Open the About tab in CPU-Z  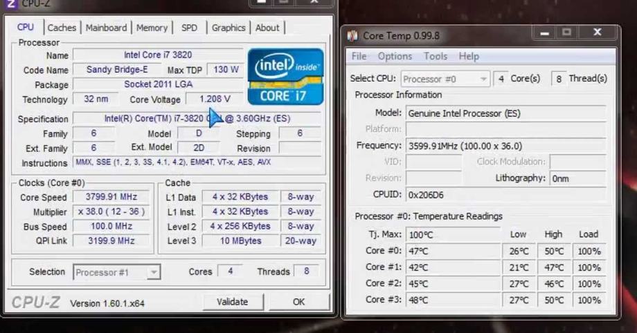267,28
